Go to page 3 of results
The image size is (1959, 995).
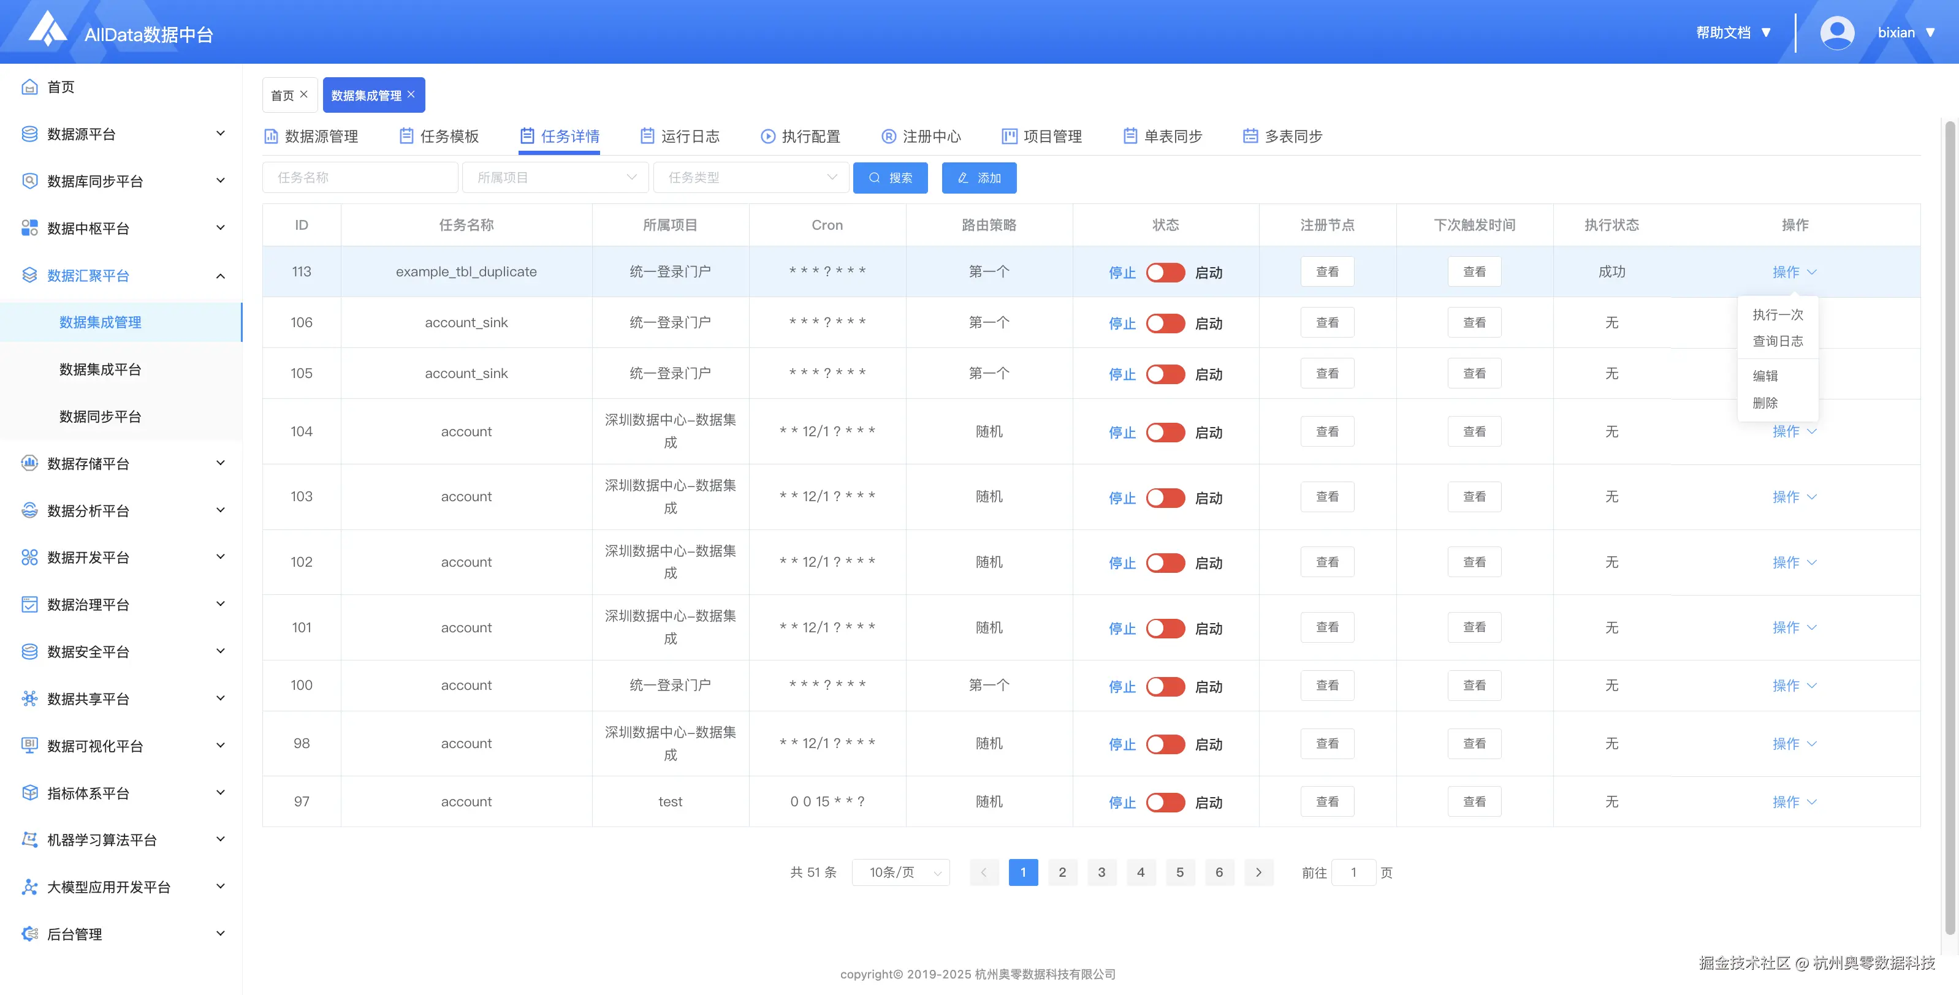(x=1101, y=872)
